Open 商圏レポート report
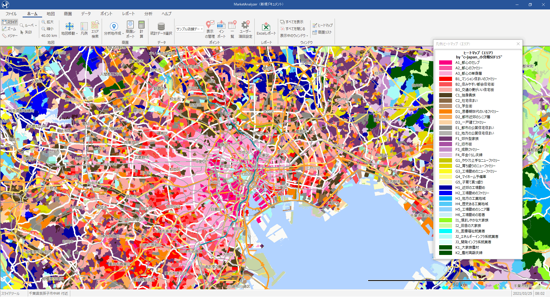The height and width of the screenshot is (297, 550). pyautogui.click(x=130, y=29)
